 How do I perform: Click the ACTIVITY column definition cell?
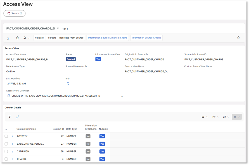click(x=22, y=136)
